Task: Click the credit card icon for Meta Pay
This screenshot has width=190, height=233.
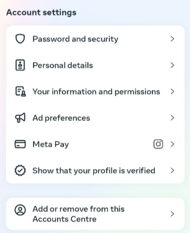Action: tap(20, 144)
